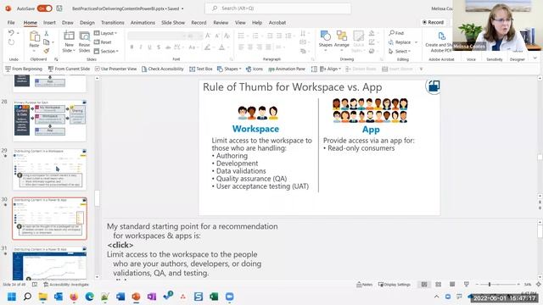Click the Save disk icon
543x305 pixels.
(59, 8)
